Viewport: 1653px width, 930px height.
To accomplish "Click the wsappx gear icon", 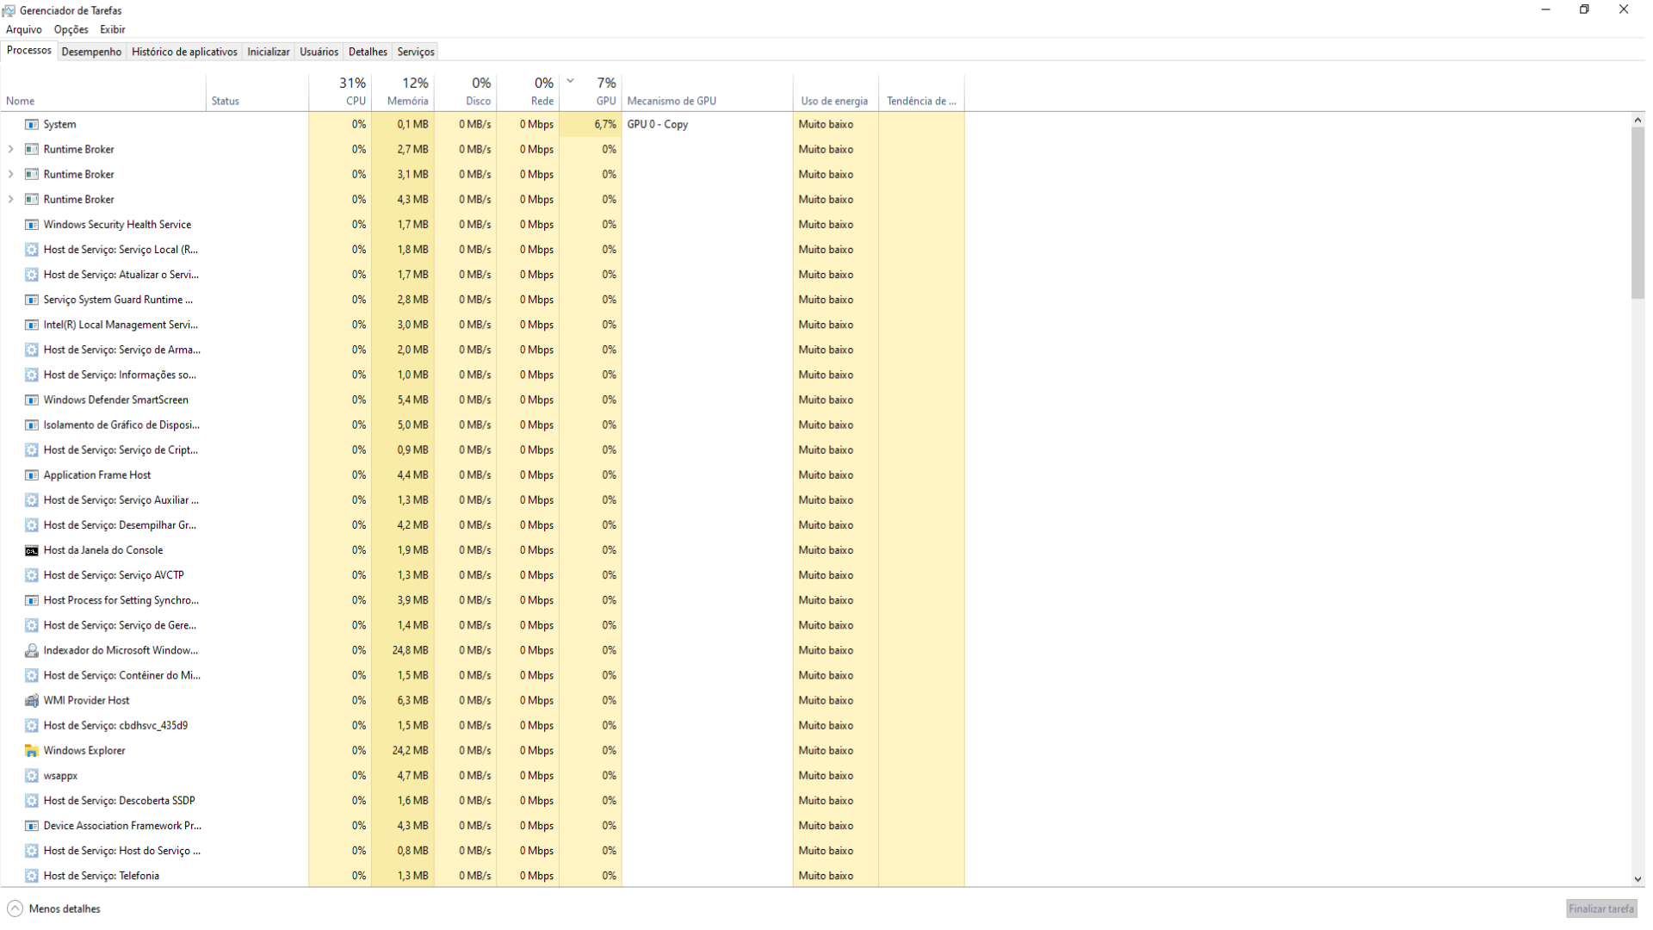I will point(32,776).
